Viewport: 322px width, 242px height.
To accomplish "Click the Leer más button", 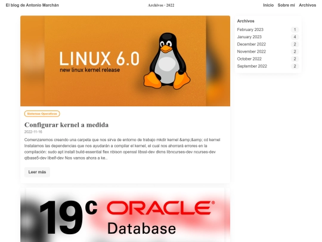I will (x=37, y=172).
